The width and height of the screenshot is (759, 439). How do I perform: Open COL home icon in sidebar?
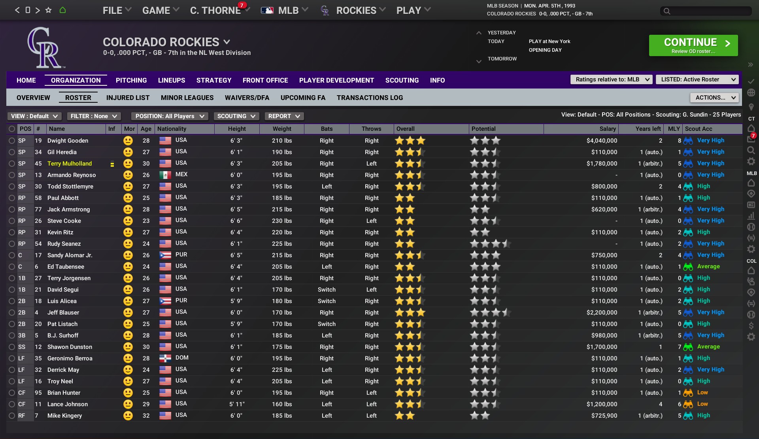coord(751,271)
